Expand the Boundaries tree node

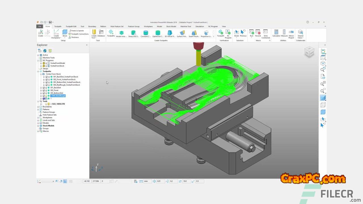[x=38, y=107]
